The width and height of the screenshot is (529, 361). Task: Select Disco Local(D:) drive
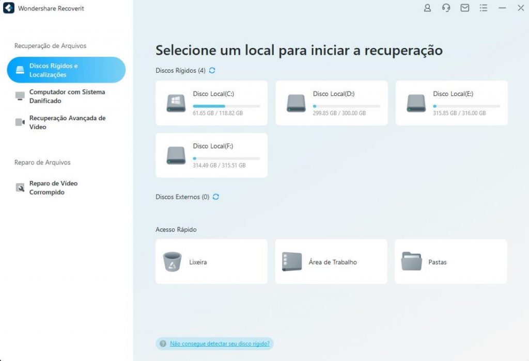[x=332, y=103]
